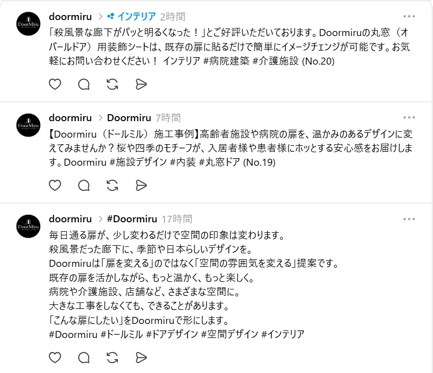Repost the bottom #Doormiru post
This screenshot has height=373, width=433.
point(112,357)
